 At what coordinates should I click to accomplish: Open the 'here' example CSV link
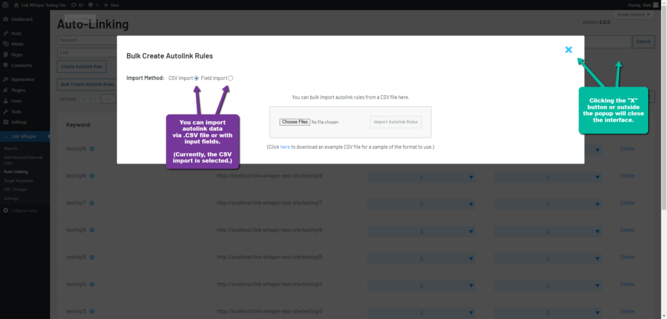pos(285,146)
